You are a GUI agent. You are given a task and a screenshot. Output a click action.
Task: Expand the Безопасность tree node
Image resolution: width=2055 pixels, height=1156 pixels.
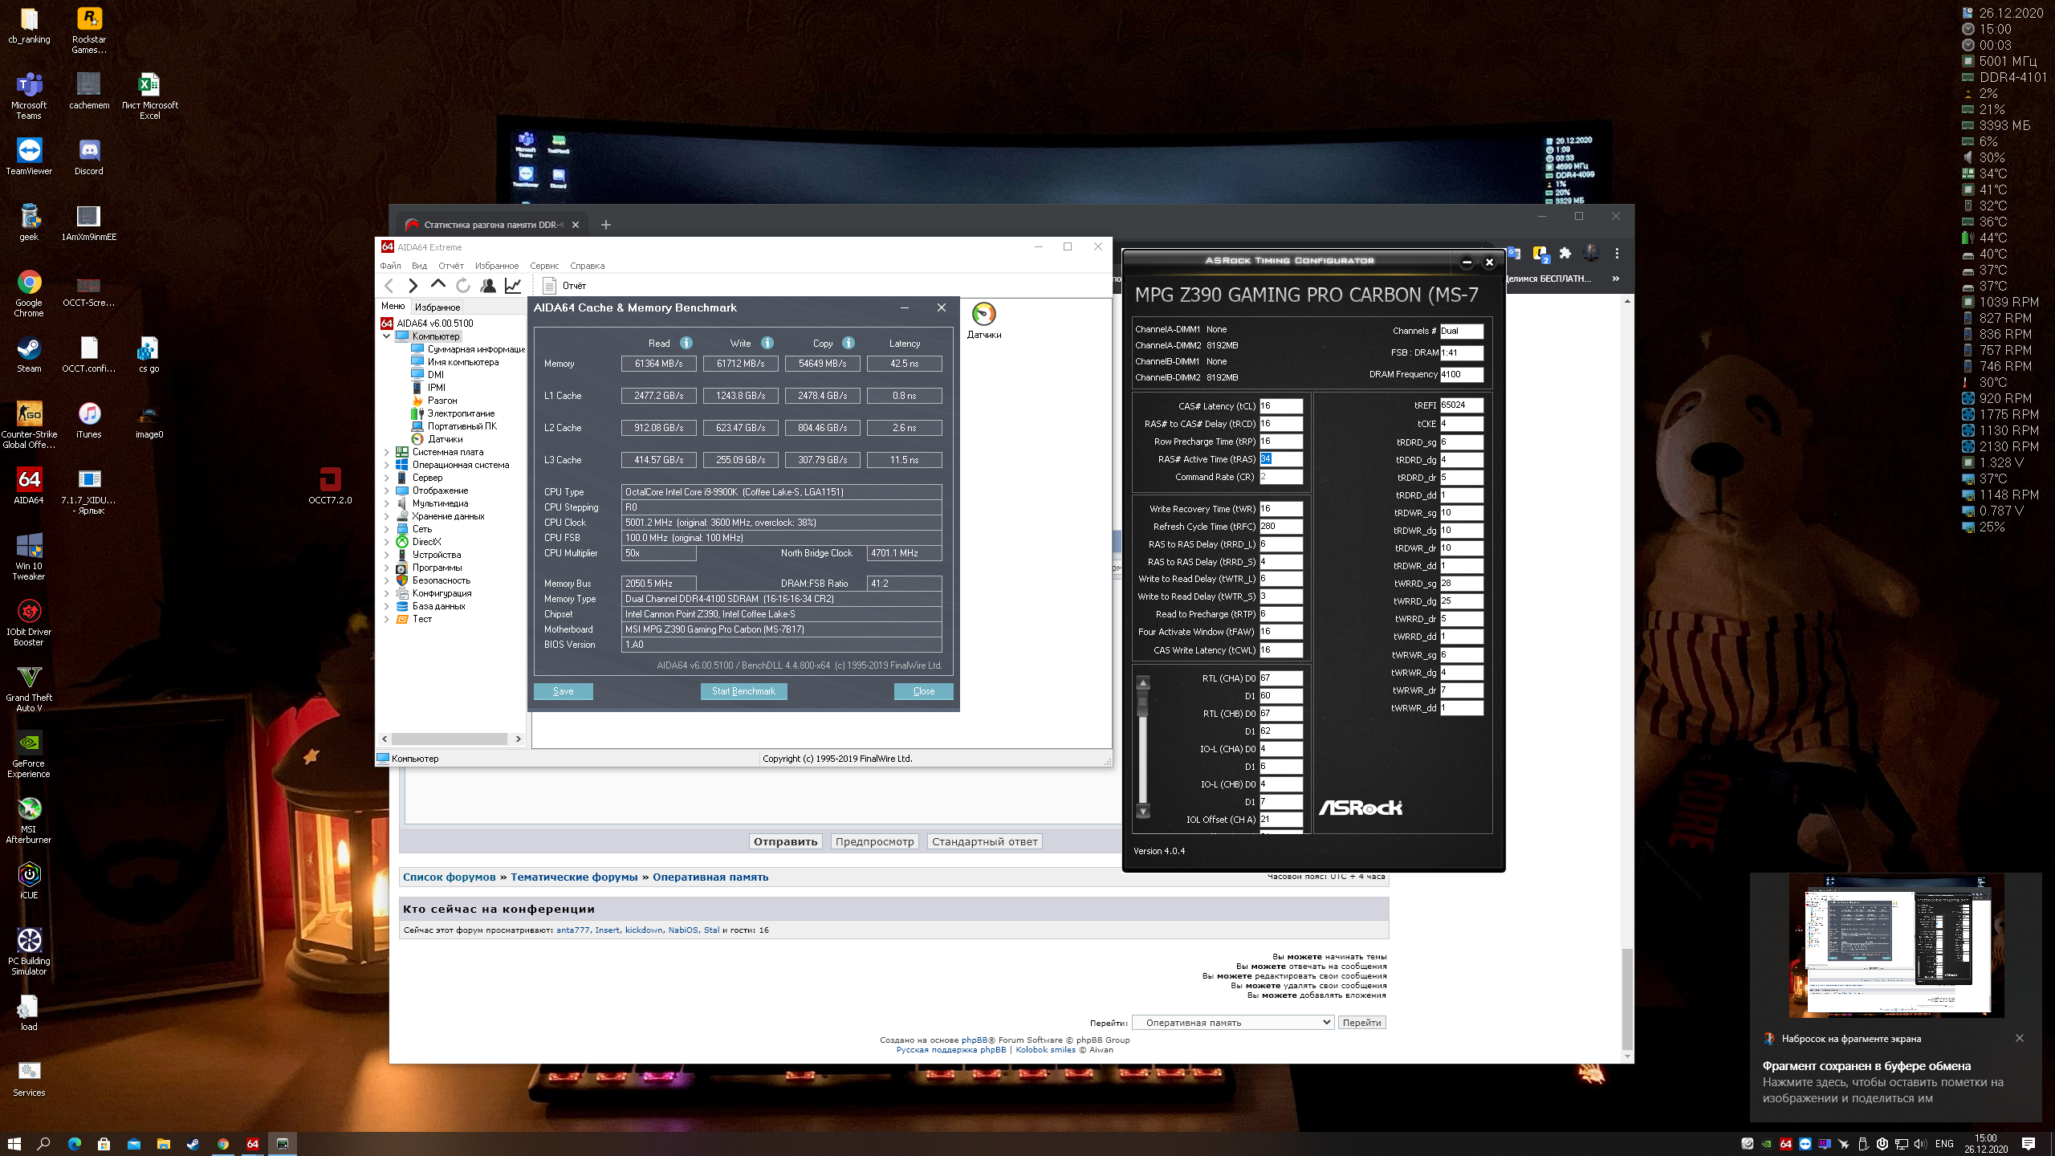(387, 580)
